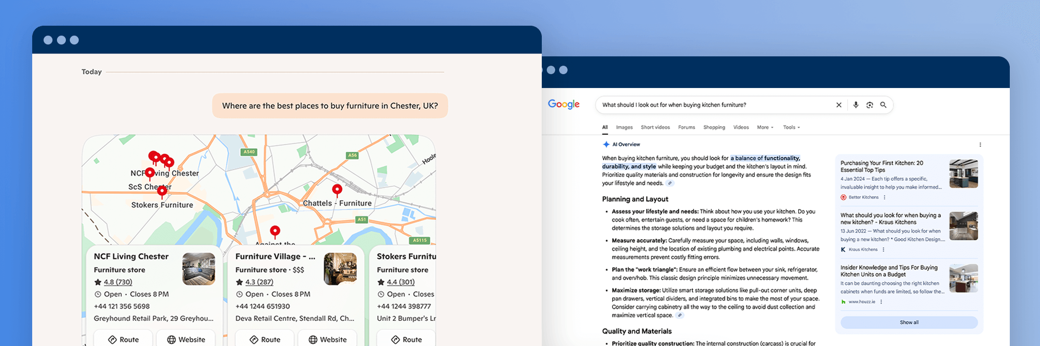Click the houzz.ie article thumbnail
Screen dimensions: 1040x346
(x=963, y=278)
